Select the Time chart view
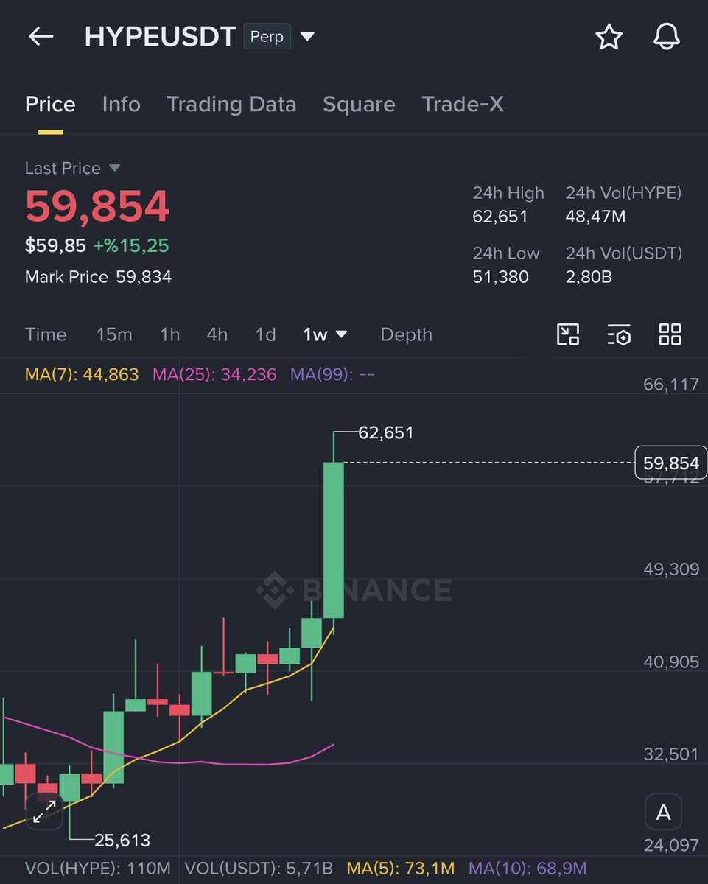The image size is (708, 884). (46, 334)
